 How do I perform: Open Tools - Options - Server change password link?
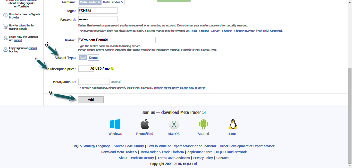pyautogui.click(x=236, y=31)
